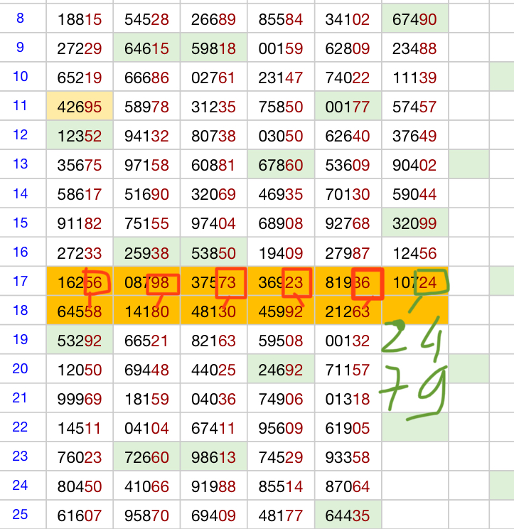Click the green cell 12352
The height and width of the screenshot is (529, 514).
tap(80, 136)
